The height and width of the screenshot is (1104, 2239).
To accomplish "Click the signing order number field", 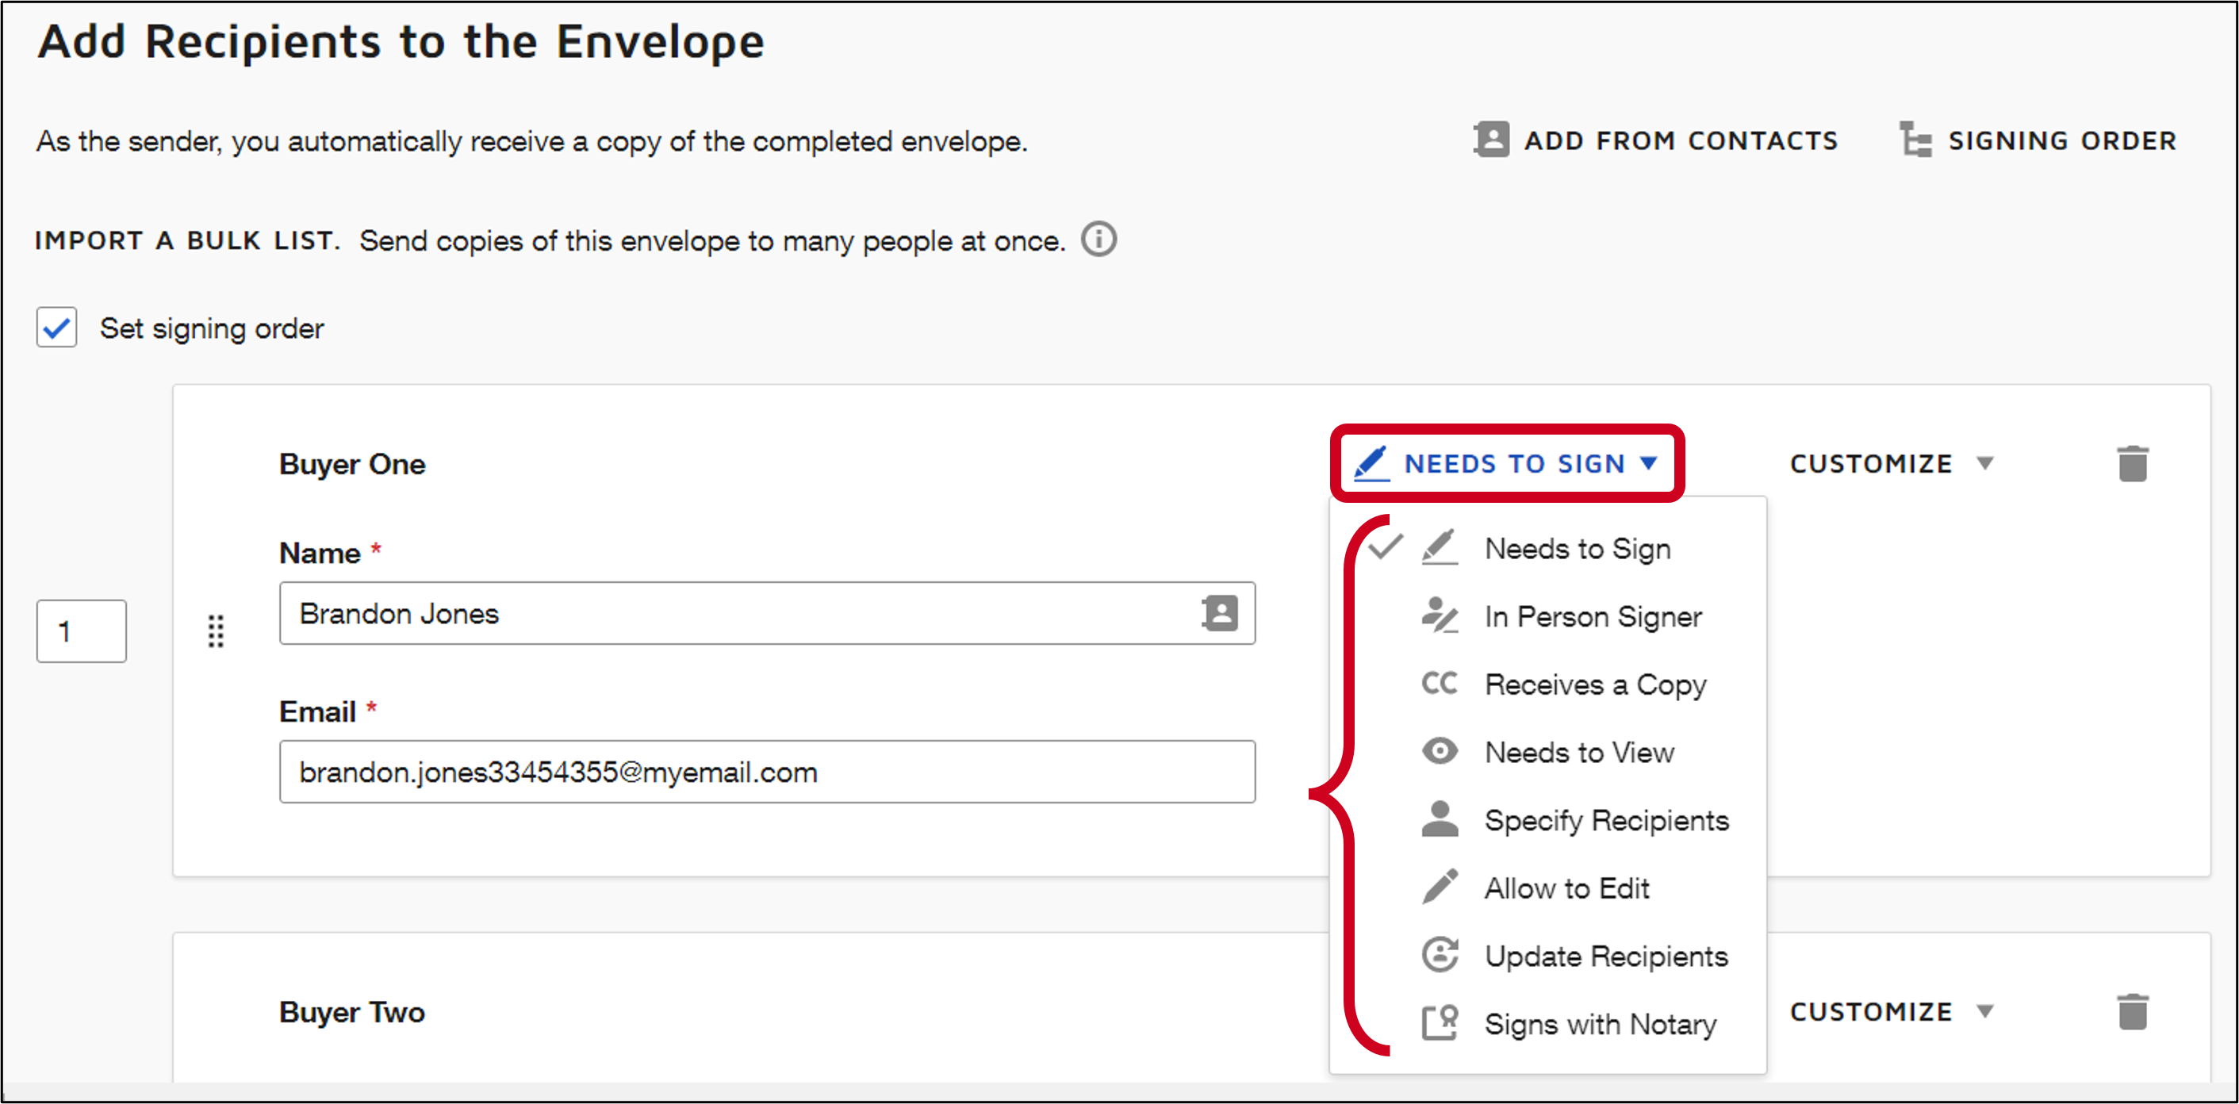I will pyautogui.click(x=81, y=631).
